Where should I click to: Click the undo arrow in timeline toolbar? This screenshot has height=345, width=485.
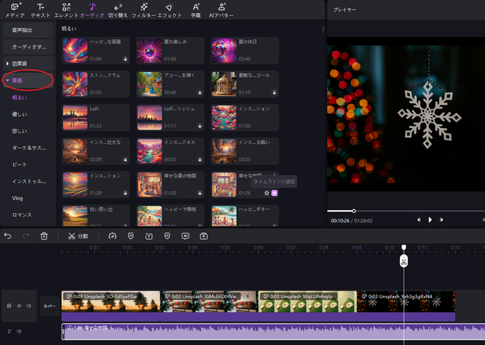pyautogui.click(x=8, y=236)
